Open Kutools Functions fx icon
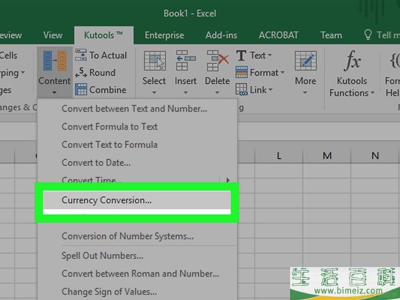Viewport: 400px width, 300px height. [x=352, y=60]
